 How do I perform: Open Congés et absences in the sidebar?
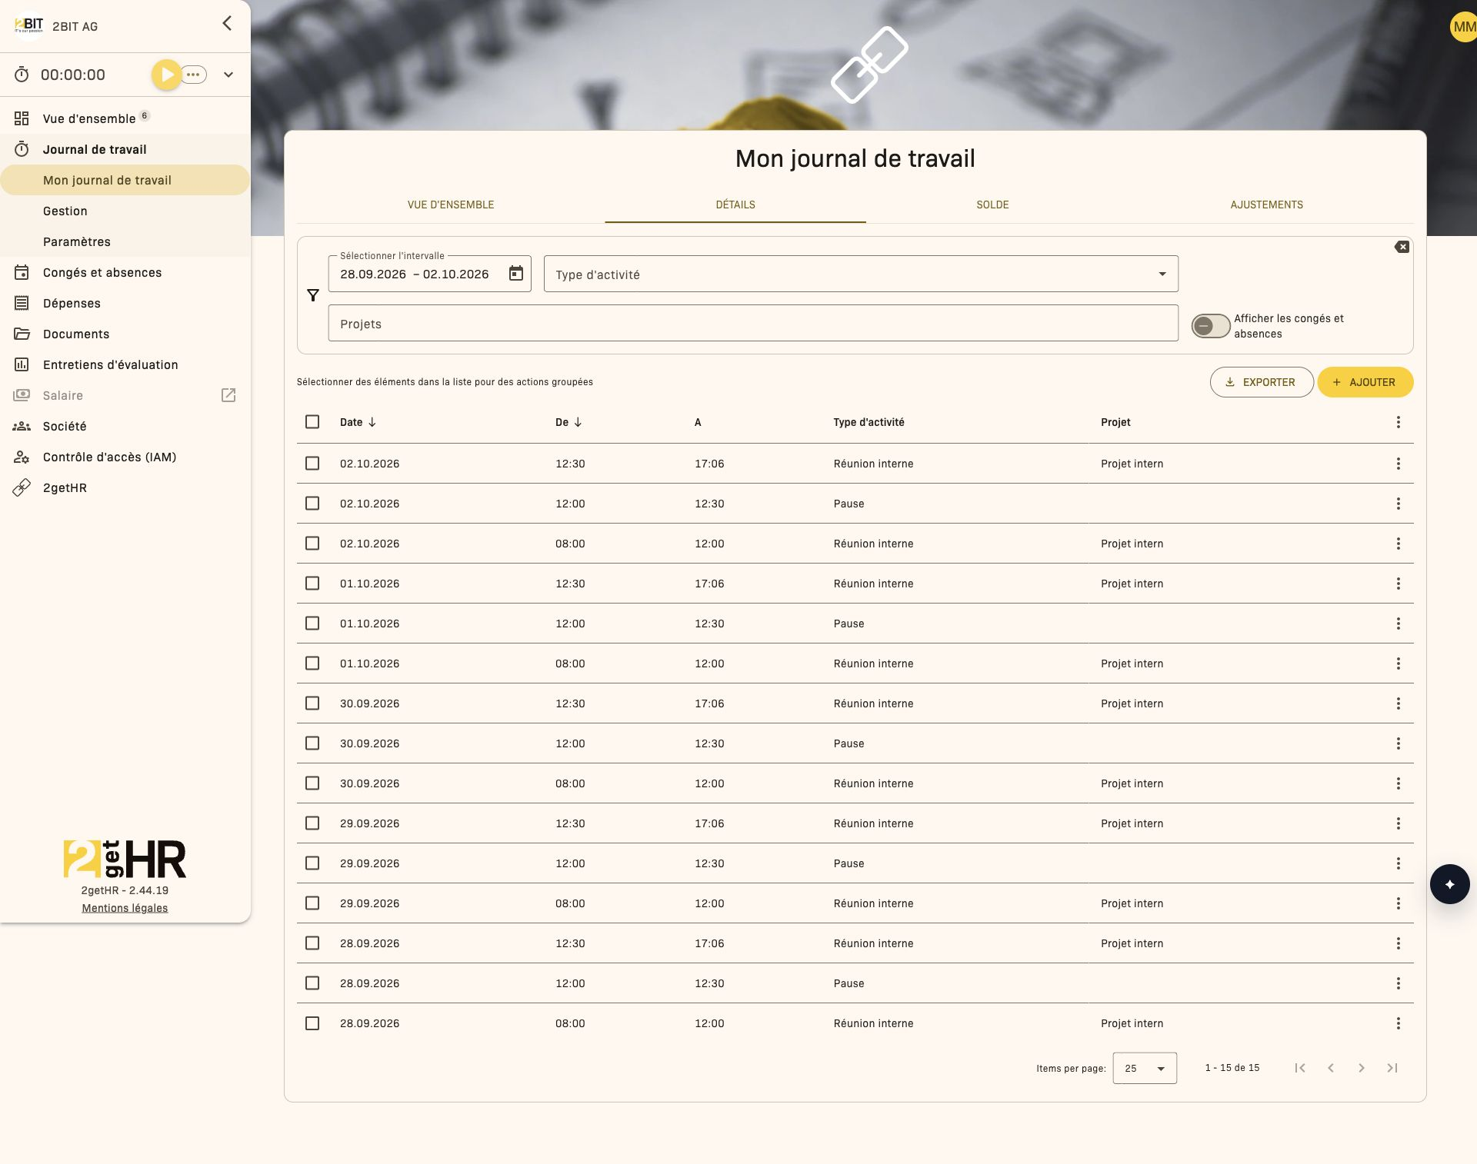[x=125, y=272]
